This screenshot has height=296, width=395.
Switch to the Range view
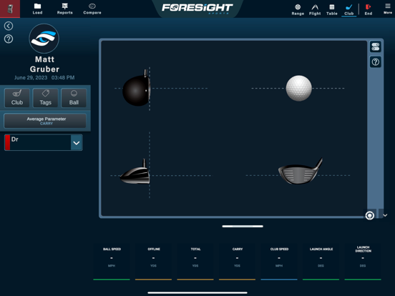[298, 9]
